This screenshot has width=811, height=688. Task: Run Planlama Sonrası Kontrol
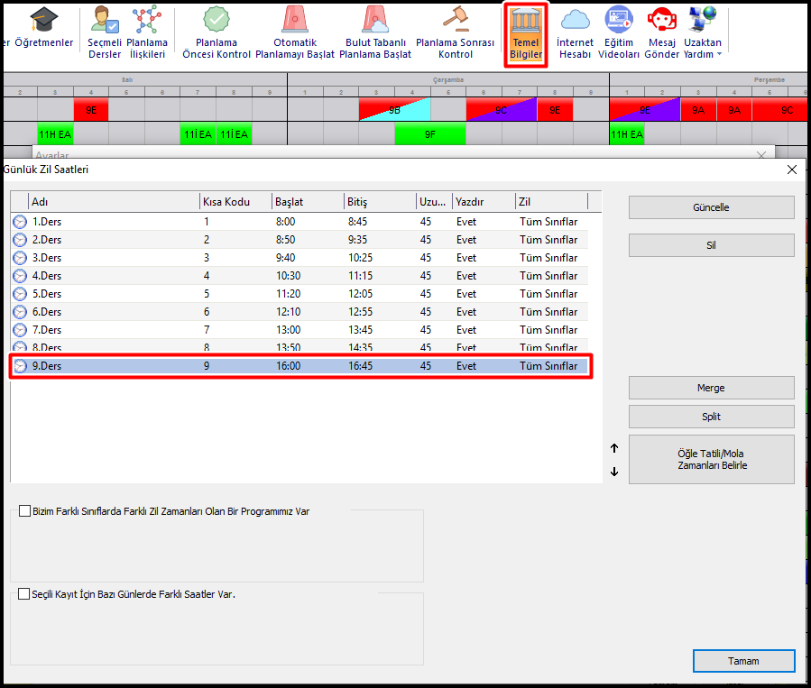[456, 32]
